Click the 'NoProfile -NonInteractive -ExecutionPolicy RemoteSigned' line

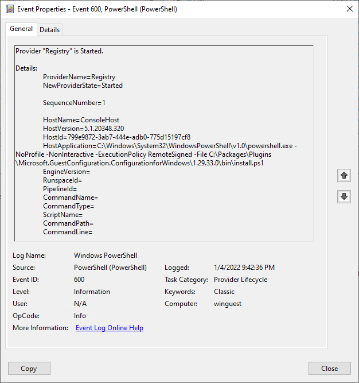click(143, 154)
